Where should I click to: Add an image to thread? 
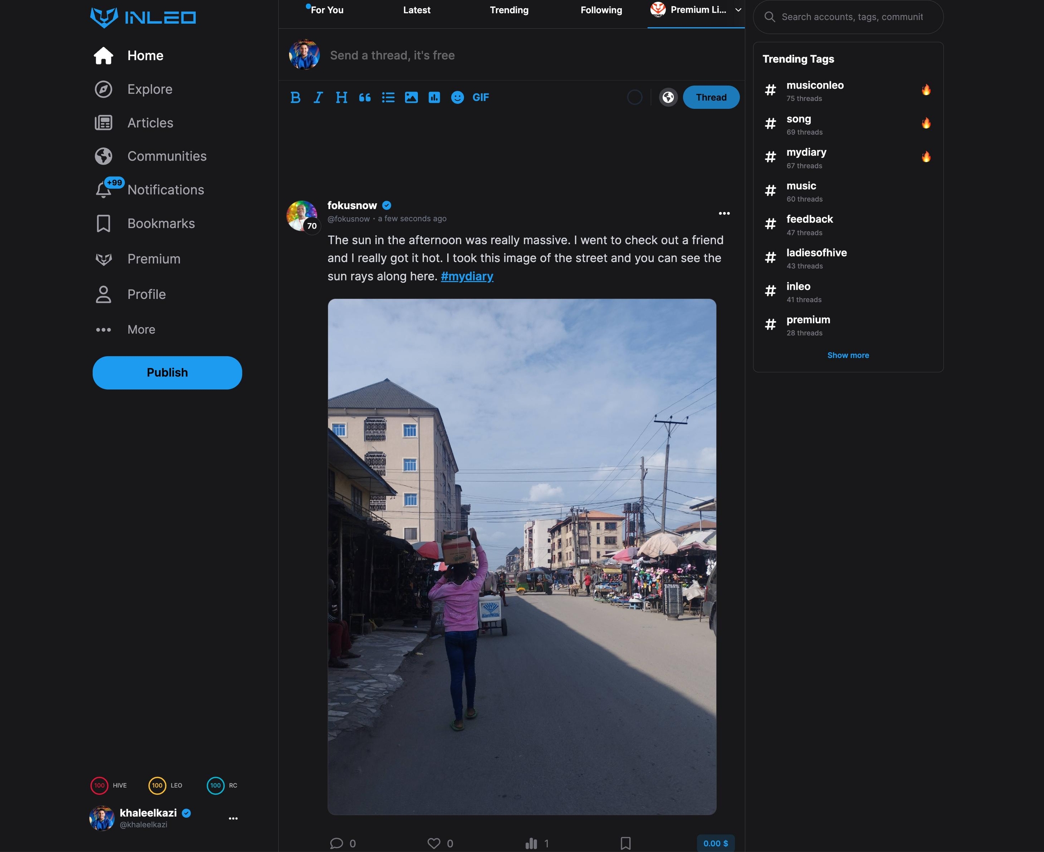click(x=411, y=97)
